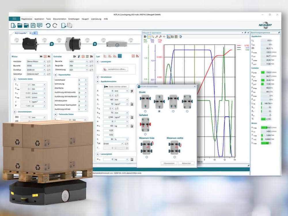Switch to the AGV Logistik tab
Screen dimensions: 288x216
click(21, 33)
